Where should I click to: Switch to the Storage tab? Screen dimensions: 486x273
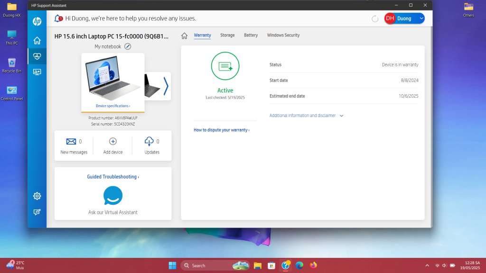pos(227,35)
